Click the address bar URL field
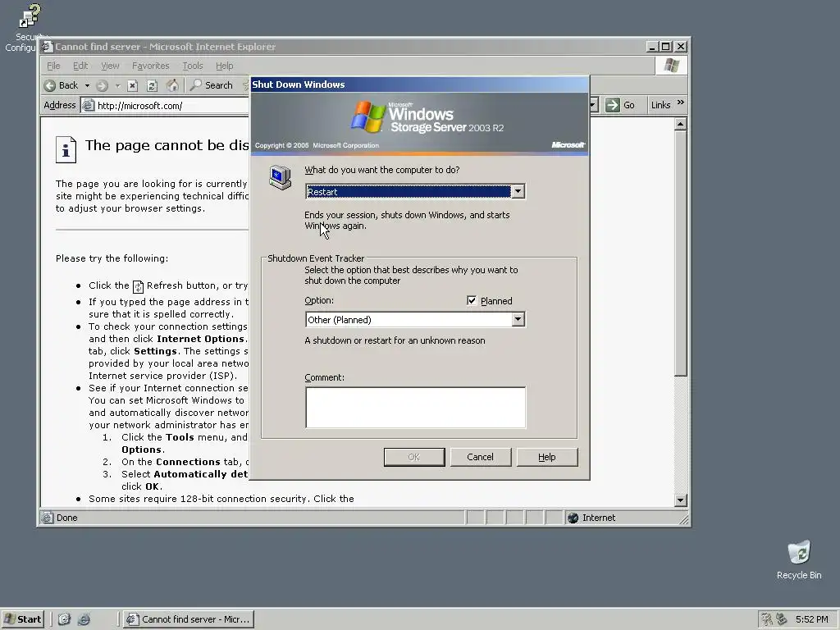This screenshot has height=630, width=840. point(172,106)
